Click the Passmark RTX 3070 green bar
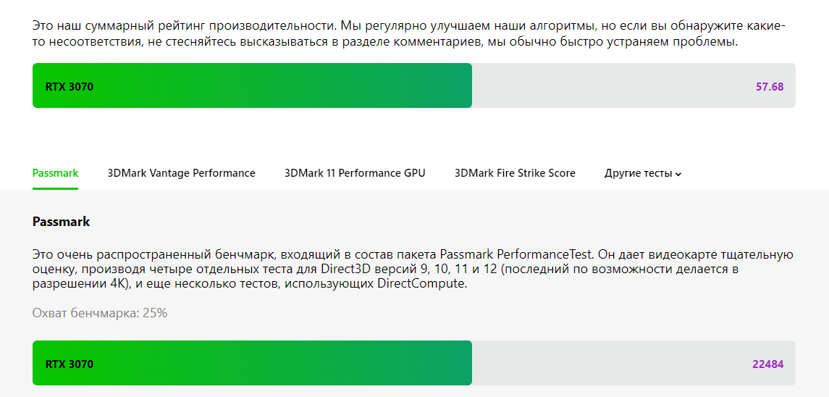The height and width of the screenshot is (397, 829). click(x=252, y=363)
